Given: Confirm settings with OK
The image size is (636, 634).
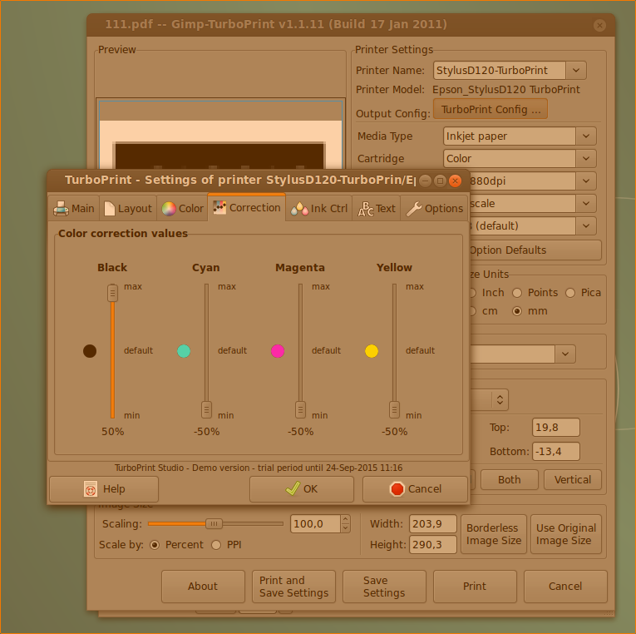Looking at the screenshot, I should coord(302,489).
